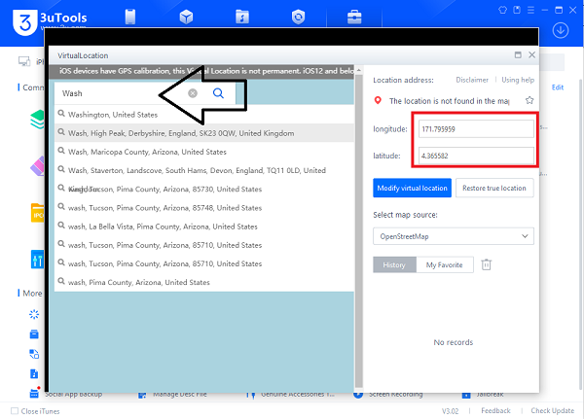Open the iDevice tab in 3uTools

(x=130, y=17)
